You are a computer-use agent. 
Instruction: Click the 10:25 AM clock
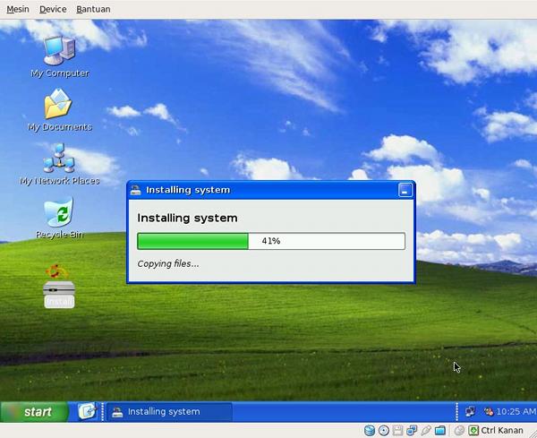pyautogui.click(x=516, y=411)
